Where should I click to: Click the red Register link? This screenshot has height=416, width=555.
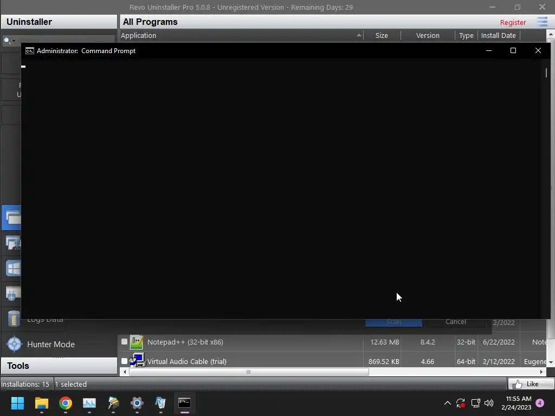coord(513,22)
